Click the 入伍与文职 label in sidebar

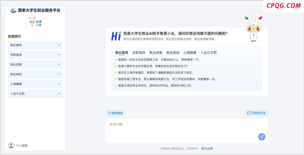pos(17,93)
